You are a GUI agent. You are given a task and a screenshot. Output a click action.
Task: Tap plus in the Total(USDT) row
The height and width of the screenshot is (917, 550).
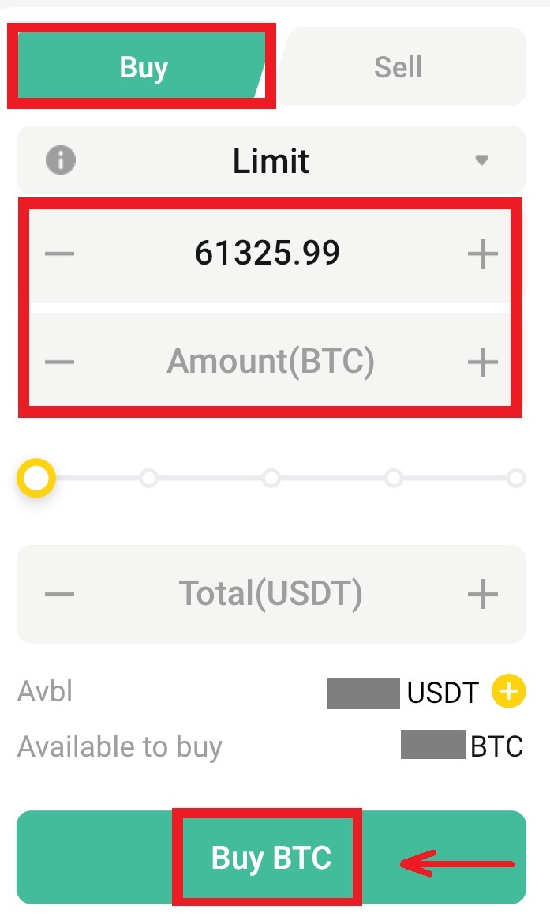[x=483, y=593]
